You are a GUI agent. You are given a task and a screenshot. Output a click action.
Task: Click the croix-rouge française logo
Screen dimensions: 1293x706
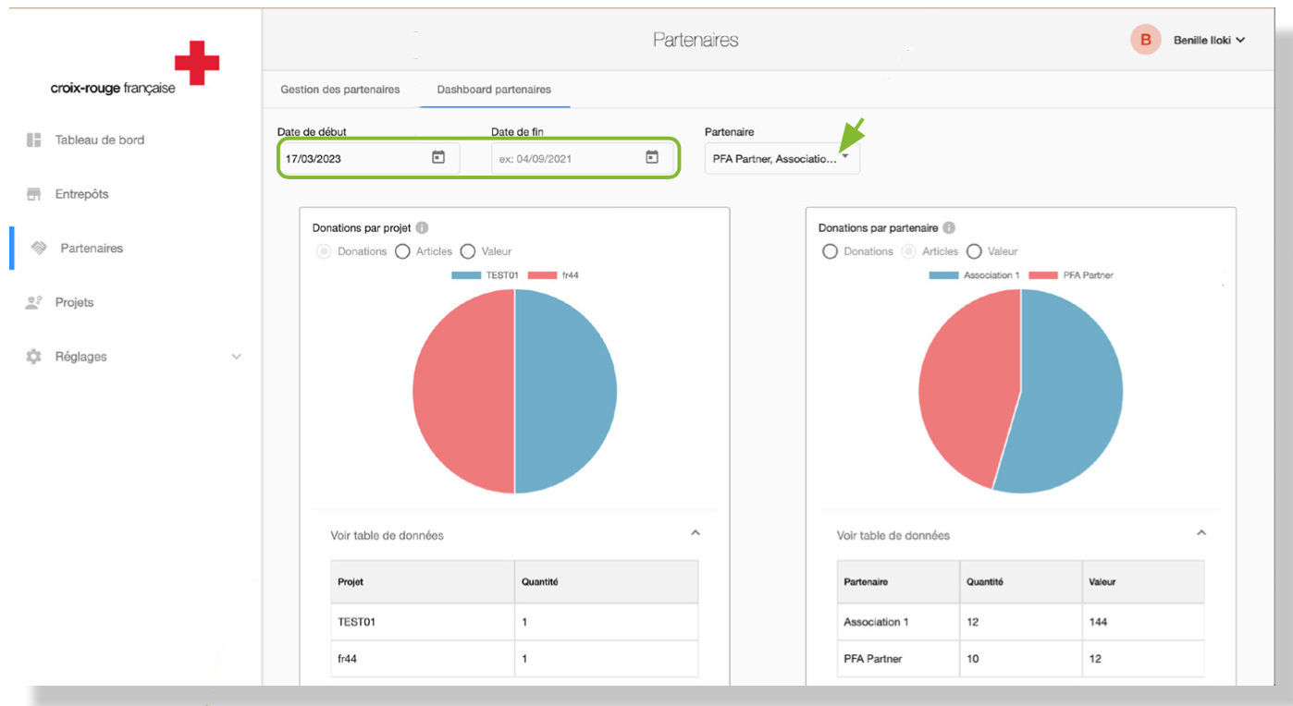pyautogui.click(x=135, y=68)
